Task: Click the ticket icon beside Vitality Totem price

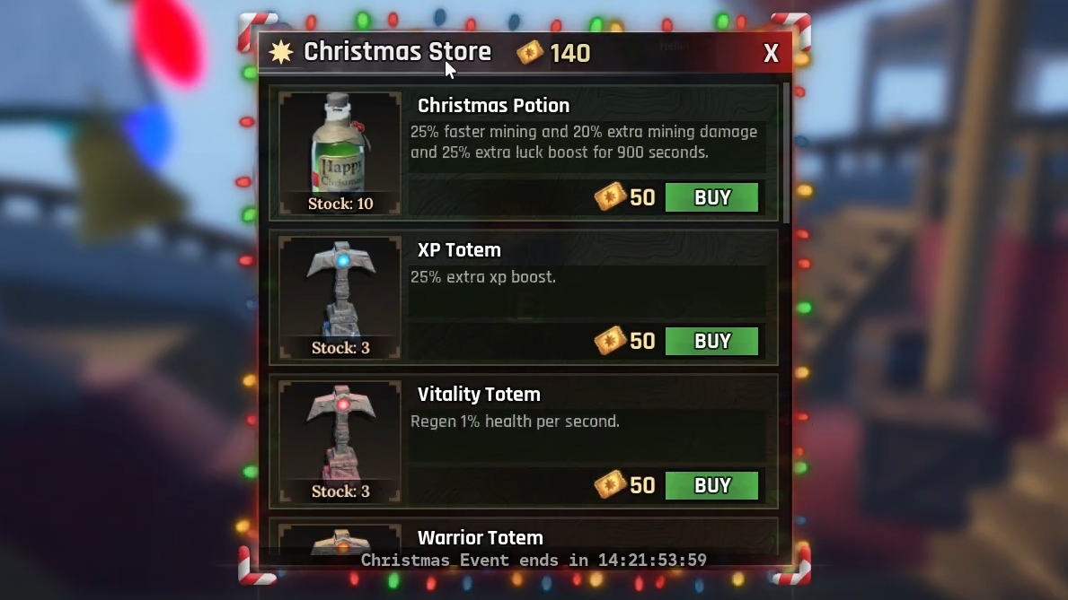Action: (x=610, y=484)
